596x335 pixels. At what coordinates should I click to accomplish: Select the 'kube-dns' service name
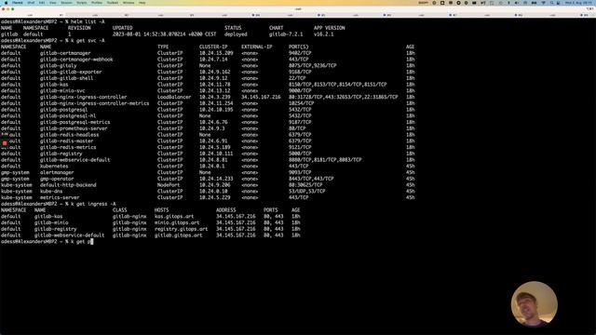pos(51,191)
